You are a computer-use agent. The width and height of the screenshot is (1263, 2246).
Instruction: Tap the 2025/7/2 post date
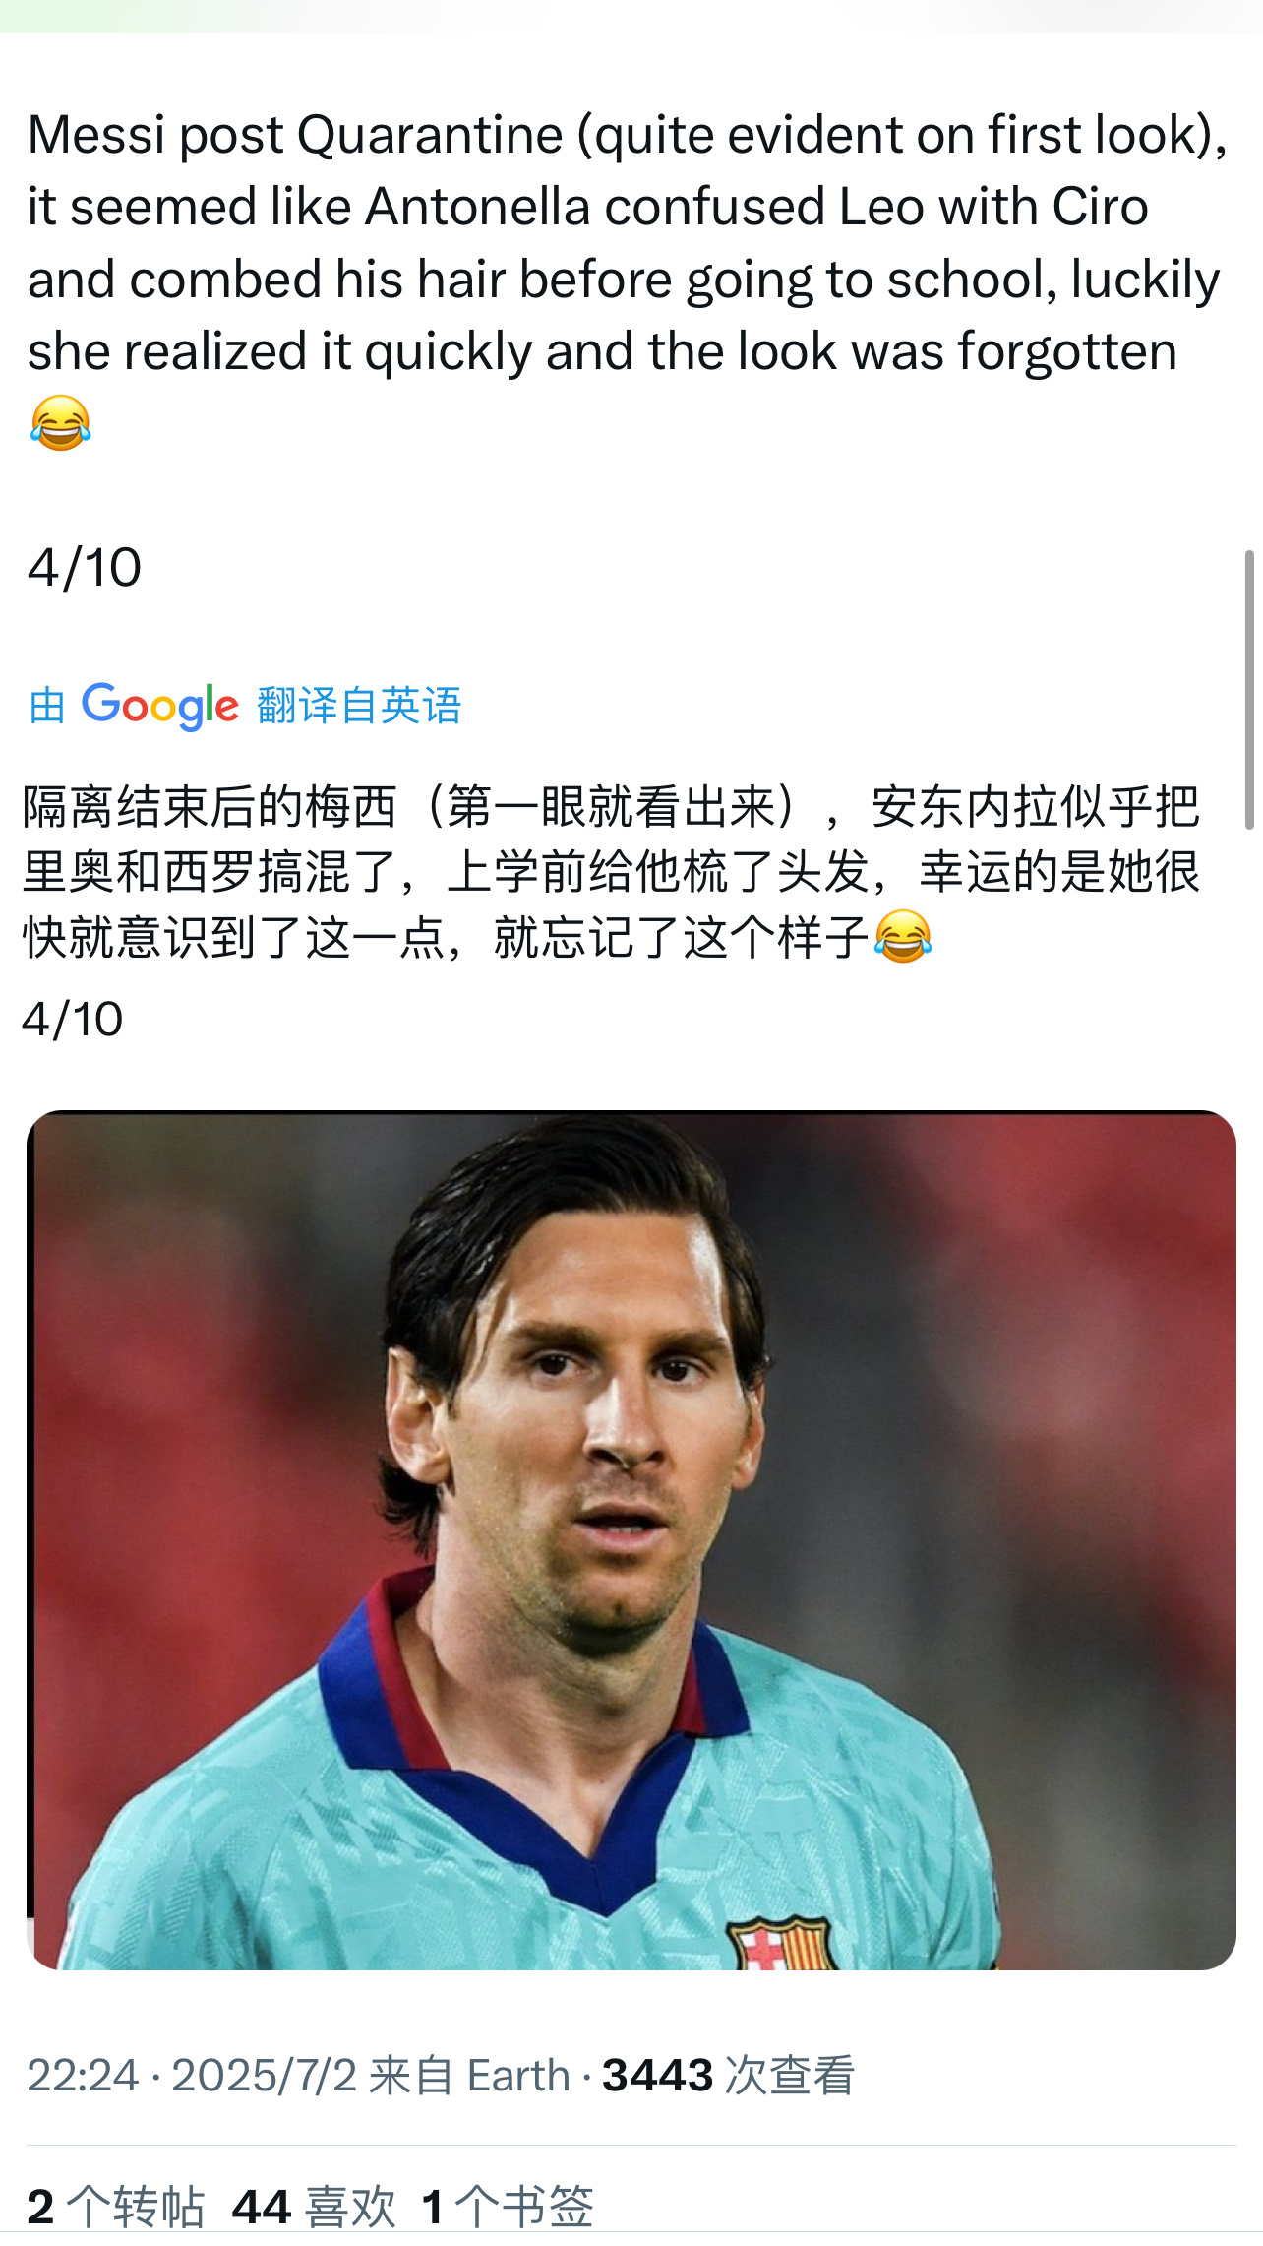pos(264,2076)
